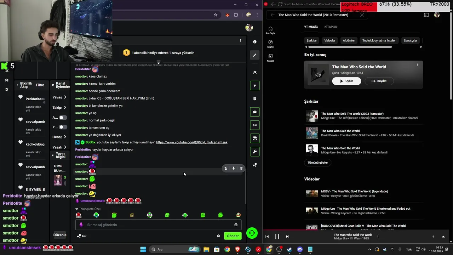Expand the Hesap channel action
This screenshot has height=255, width=453.
click(x=65, y=137)
